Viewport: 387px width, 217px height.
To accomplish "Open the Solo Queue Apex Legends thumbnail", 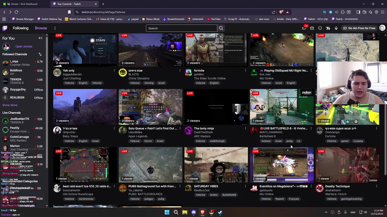I will pos(150,107).
